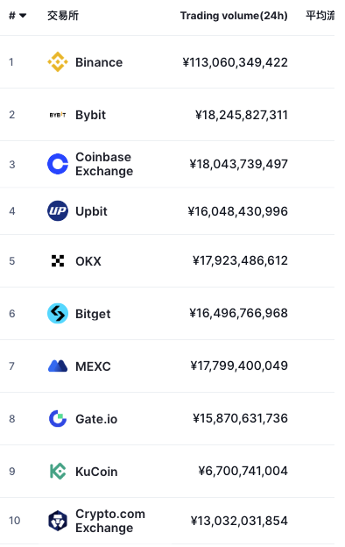
Task: Click the Bybit logo icon
Action: click(58, 115)
